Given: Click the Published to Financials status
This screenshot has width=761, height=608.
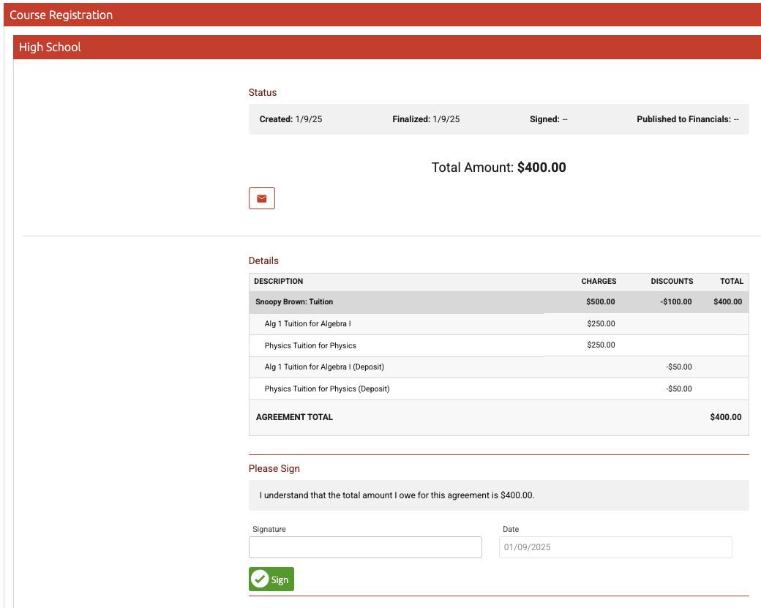Looking at the screenshot, I should click(688, 119).
